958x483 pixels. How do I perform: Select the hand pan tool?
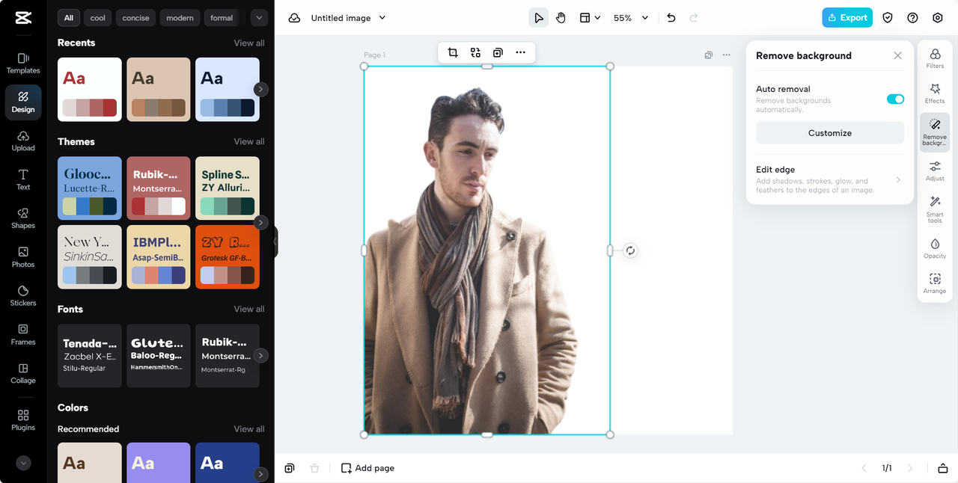[561, 18]
